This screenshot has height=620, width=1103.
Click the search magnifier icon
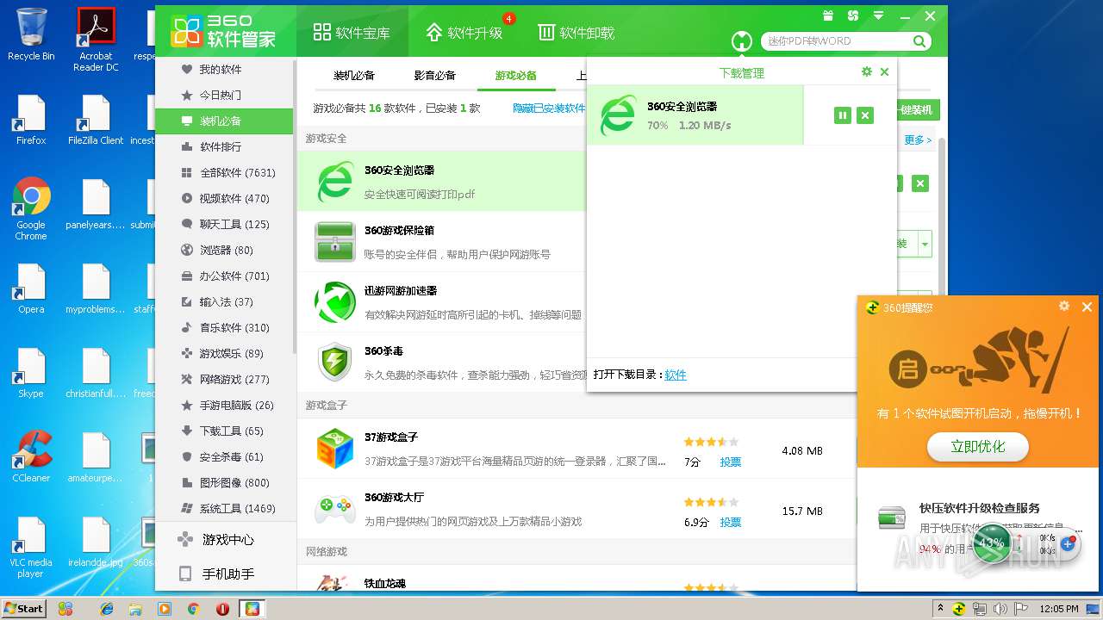(x=919, y=41)
